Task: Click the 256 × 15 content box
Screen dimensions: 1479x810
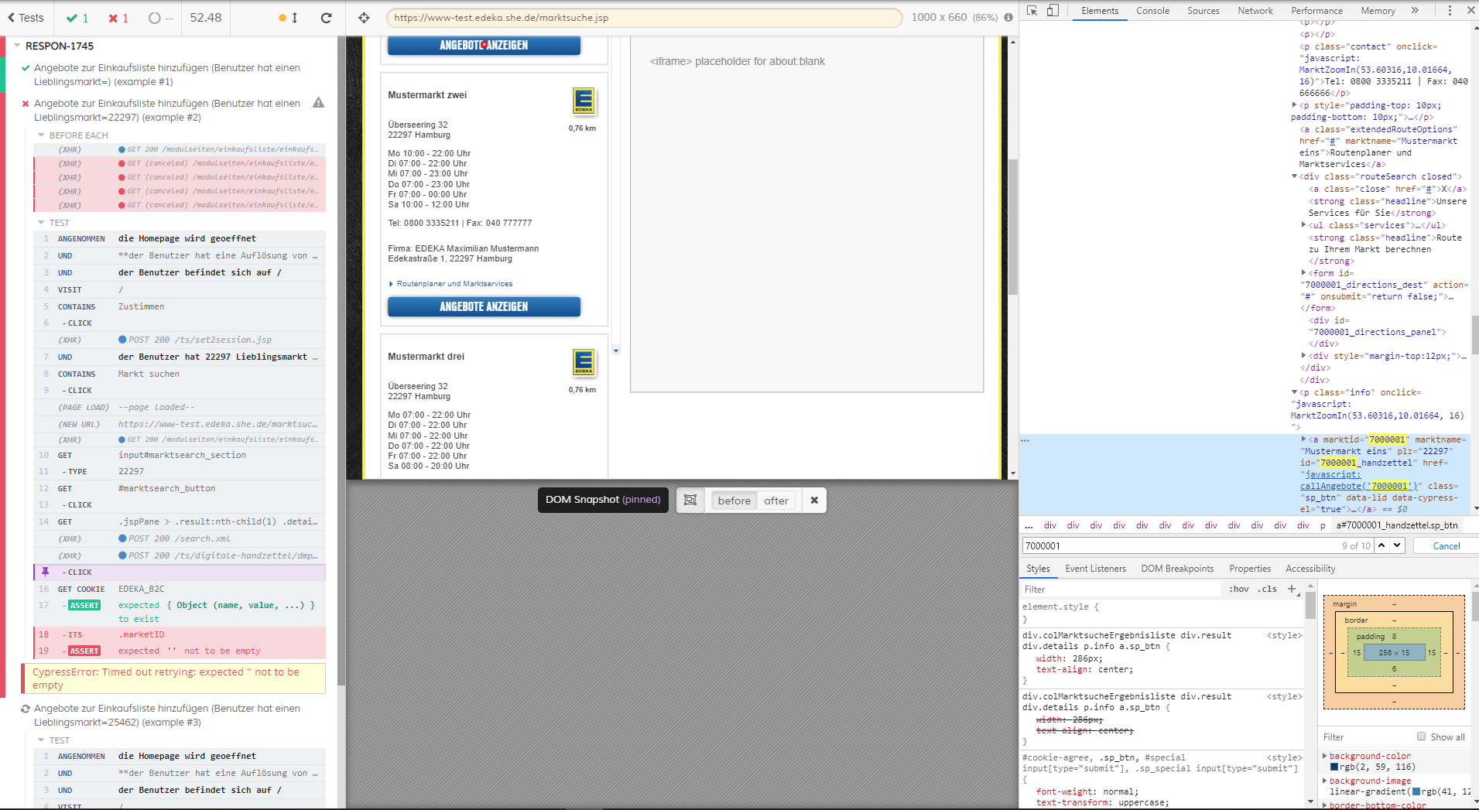Action: point(1394,652)
